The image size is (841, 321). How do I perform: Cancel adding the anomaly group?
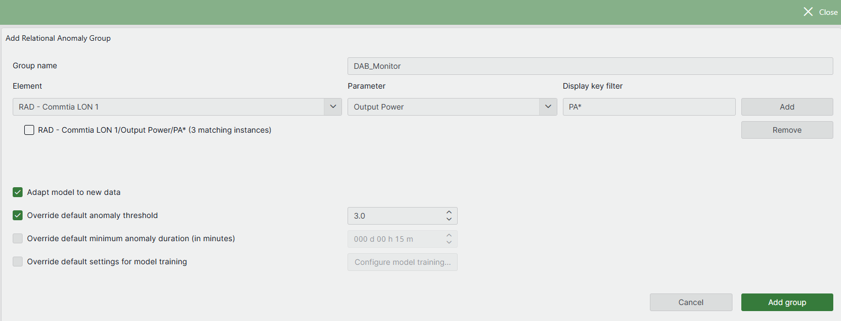pos(691,302)
